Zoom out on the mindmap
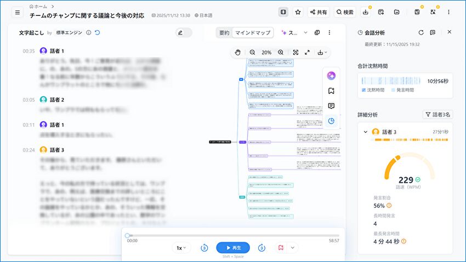466x262 pixels. (x=252, y=52)
